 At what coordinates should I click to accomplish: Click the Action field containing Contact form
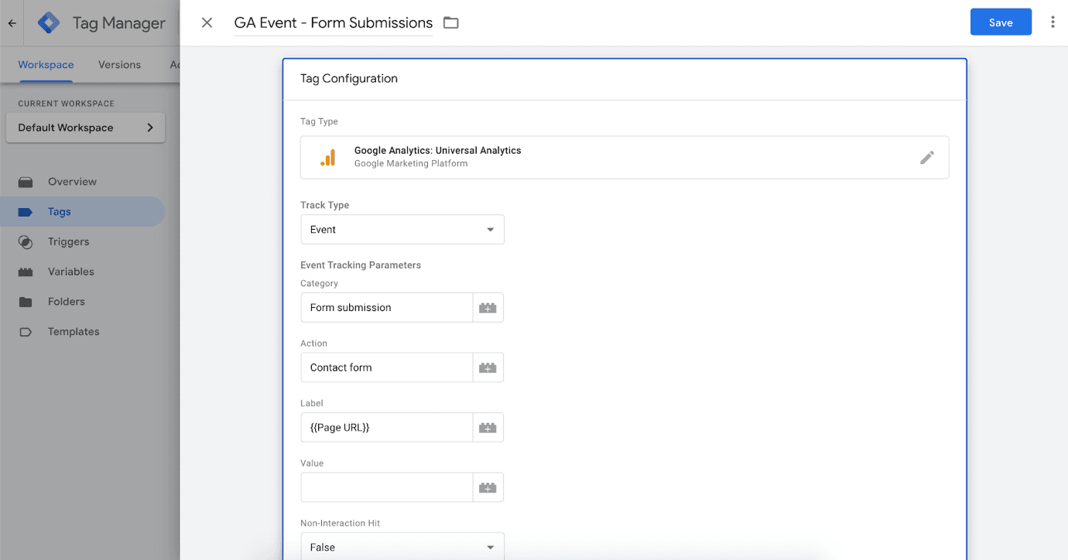[387, 367]
